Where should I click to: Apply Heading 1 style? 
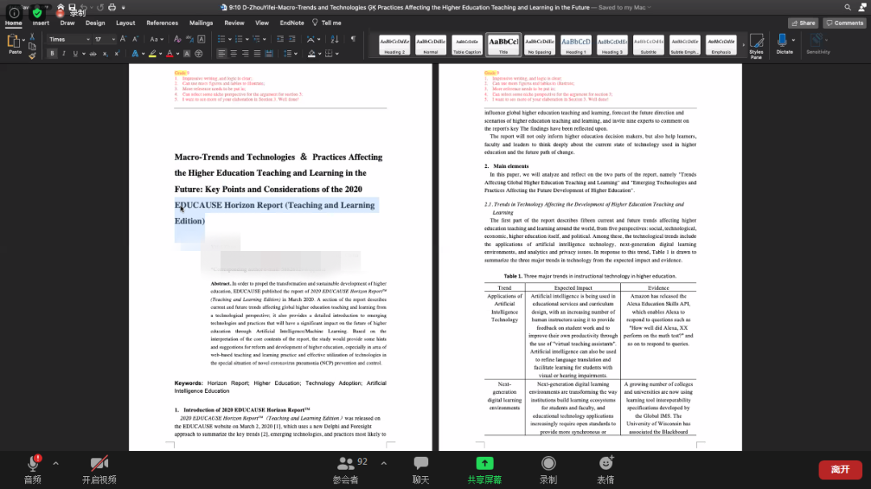pos(576,45)
